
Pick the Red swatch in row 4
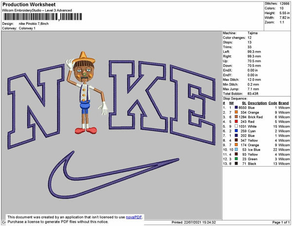pyautogui.click(x=236, y=121)
